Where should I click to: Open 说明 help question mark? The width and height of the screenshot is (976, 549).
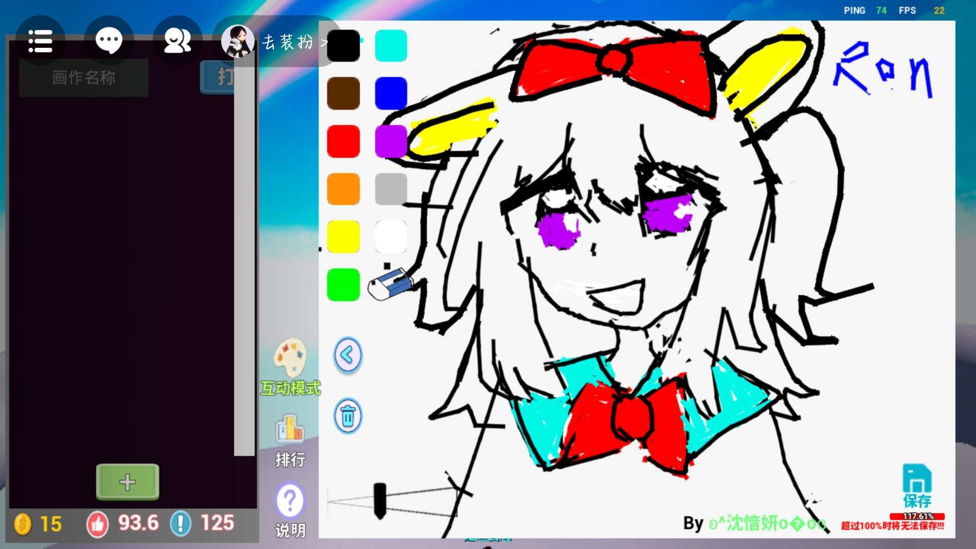(290, 501)
